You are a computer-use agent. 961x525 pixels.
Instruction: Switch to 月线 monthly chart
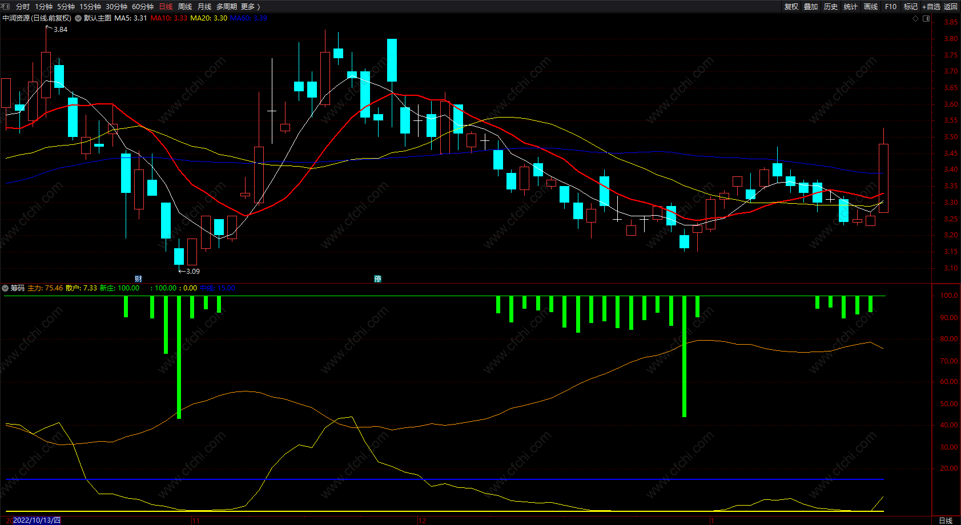click(x=204, y=6)
